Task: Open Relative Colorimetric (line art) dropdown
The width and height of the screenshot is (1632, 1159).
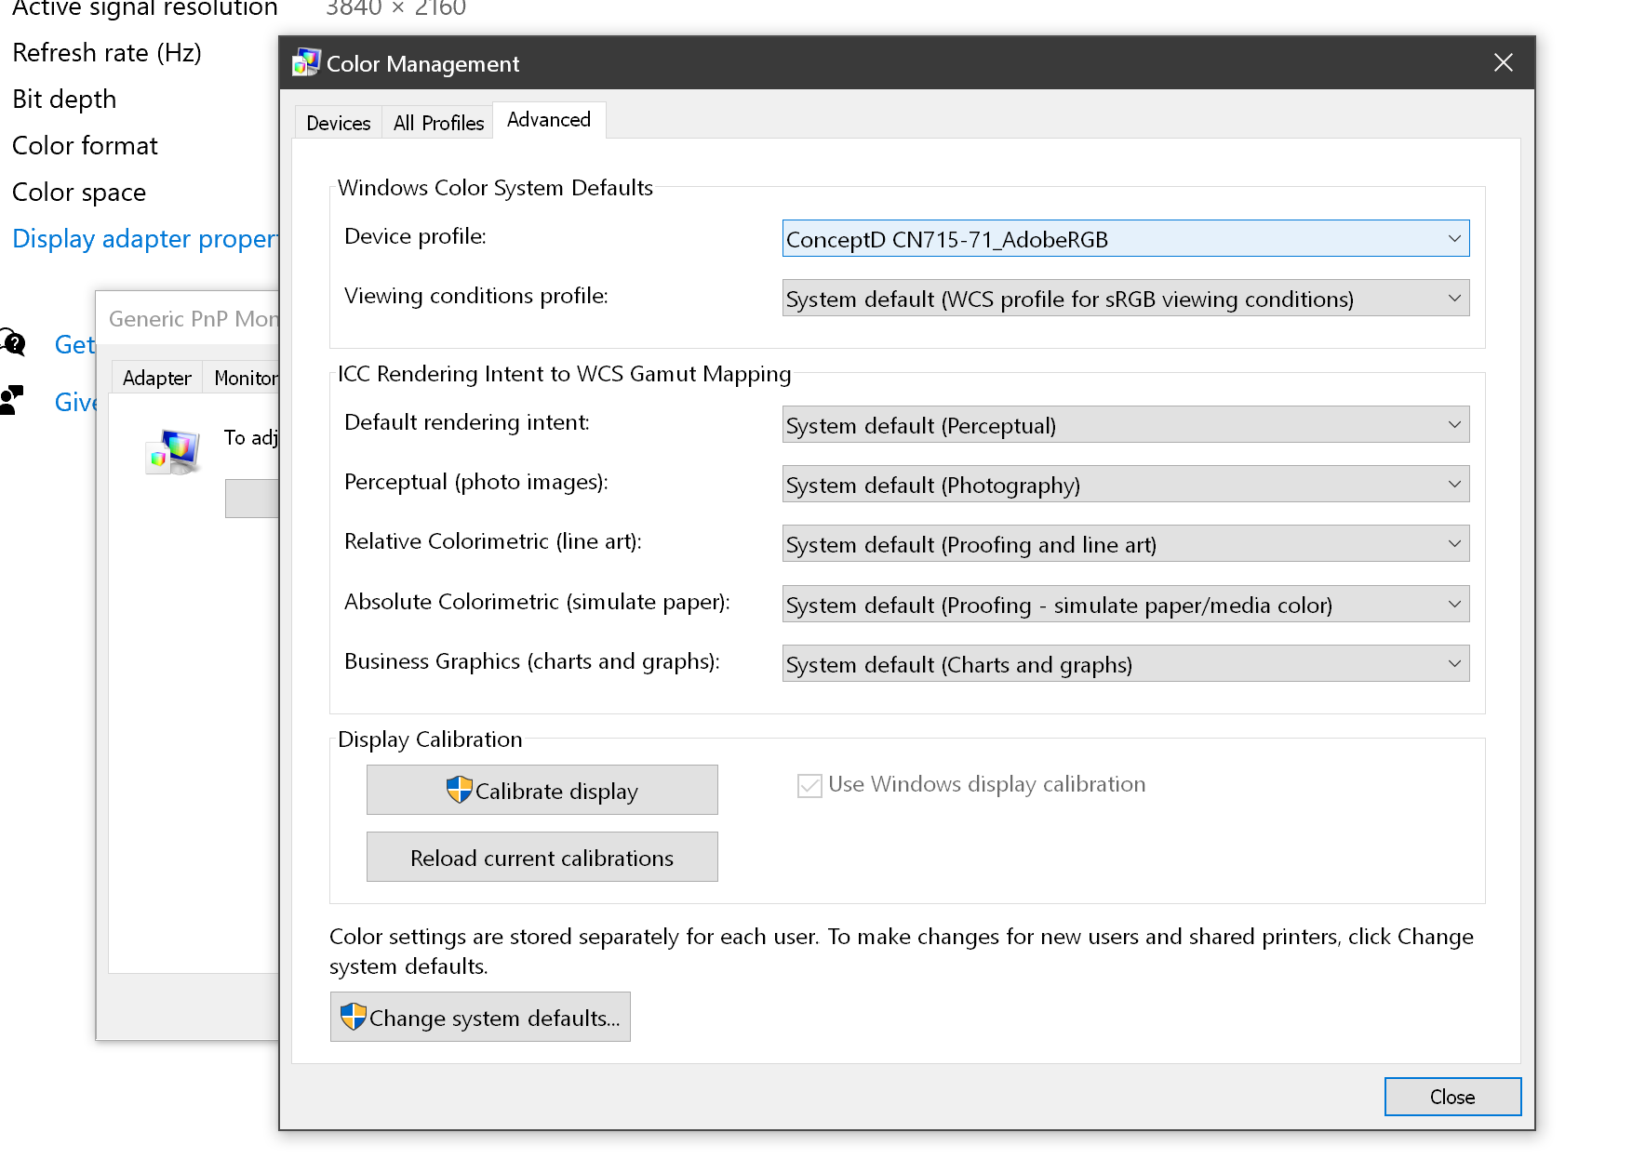Action: (x=1126, y=544)
